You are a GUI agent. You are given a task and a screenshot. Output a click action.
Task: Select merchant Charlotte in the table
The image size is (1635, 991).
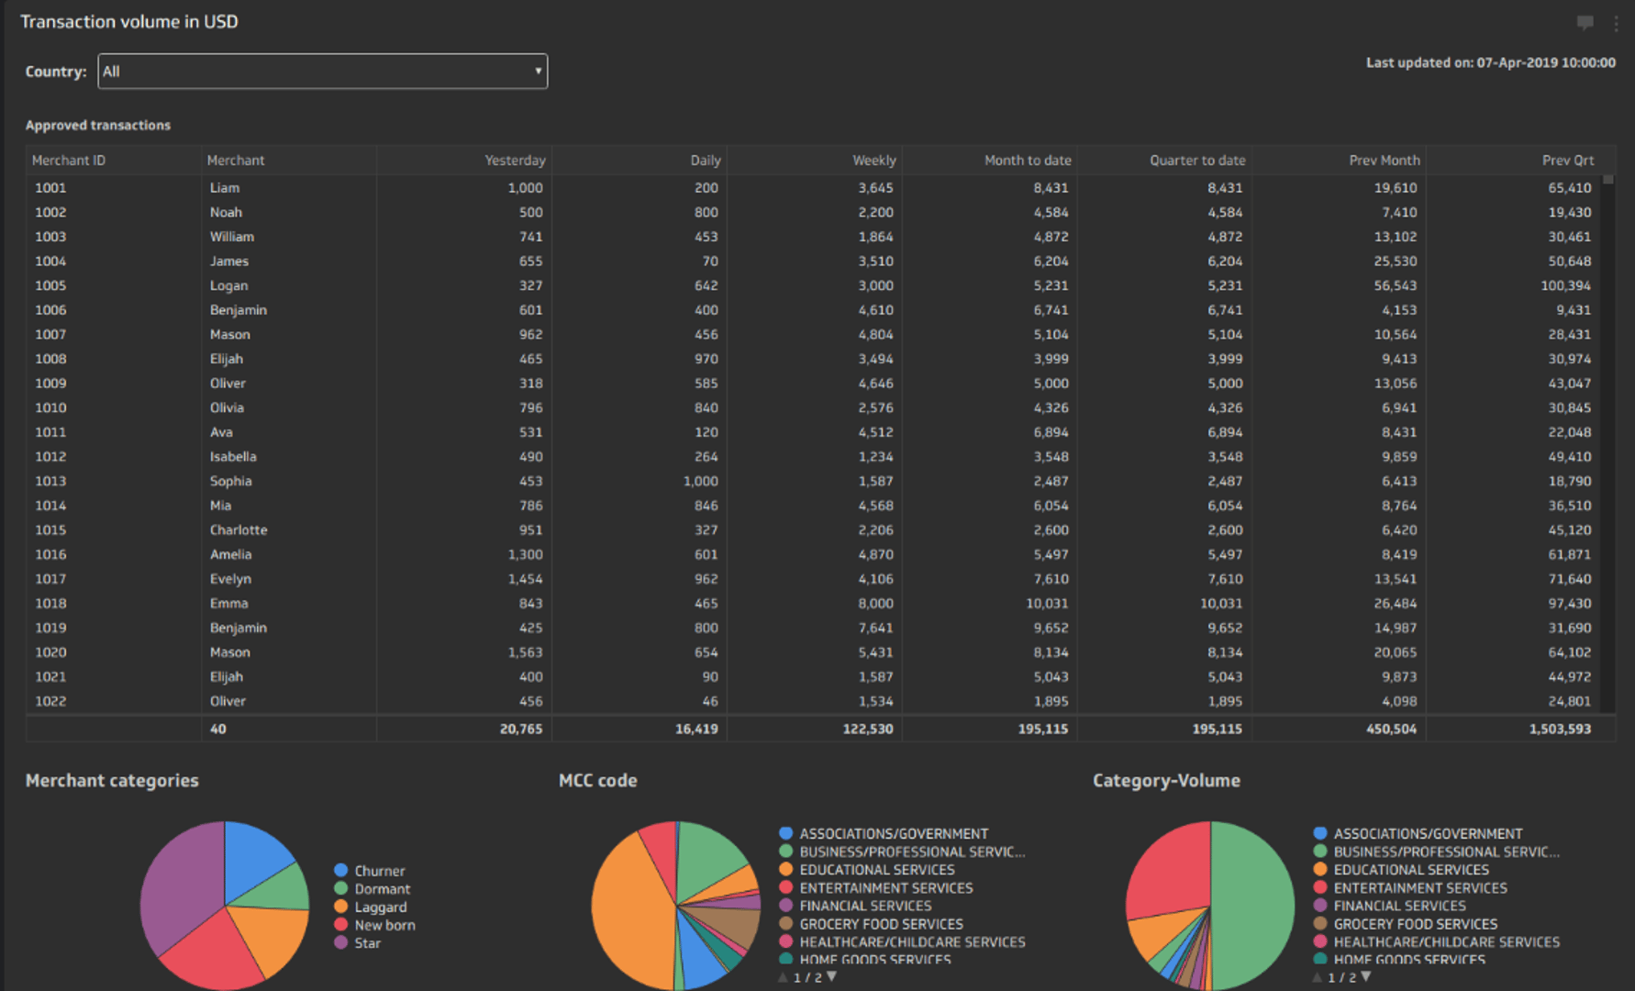pyautogui.click(x=239, y=530)
